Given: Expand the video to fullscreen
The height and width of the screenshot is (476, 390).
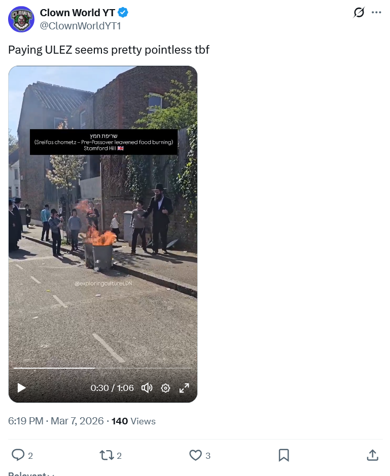Looking at the screenshot, I should 184,388.
